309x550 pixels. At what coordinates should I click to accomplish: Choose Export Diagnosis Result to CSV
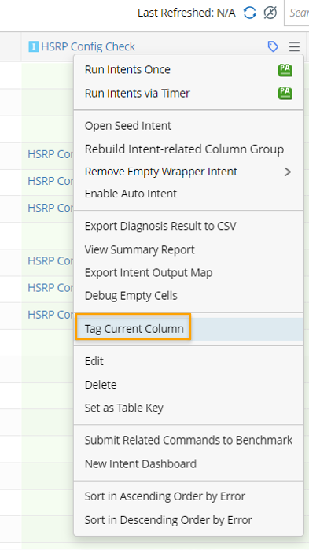click(x=160, y=226)
